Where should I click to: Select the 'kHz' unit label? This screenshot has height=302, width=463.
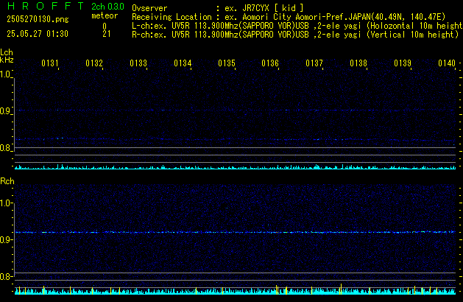[7, 60]
